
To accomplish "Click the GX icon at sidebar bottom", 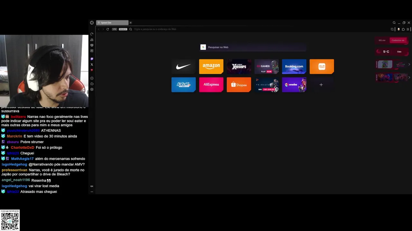I will pyautogui.click(x=92, y=186).
